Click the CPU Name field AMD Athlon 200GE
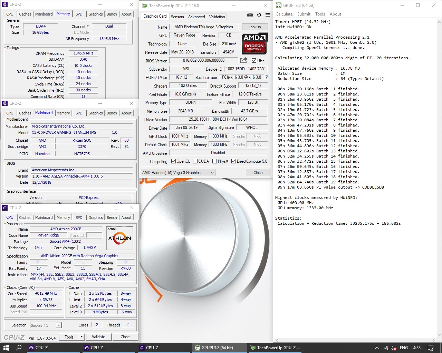This screenshot has height=353, width=442. (66, 229)
